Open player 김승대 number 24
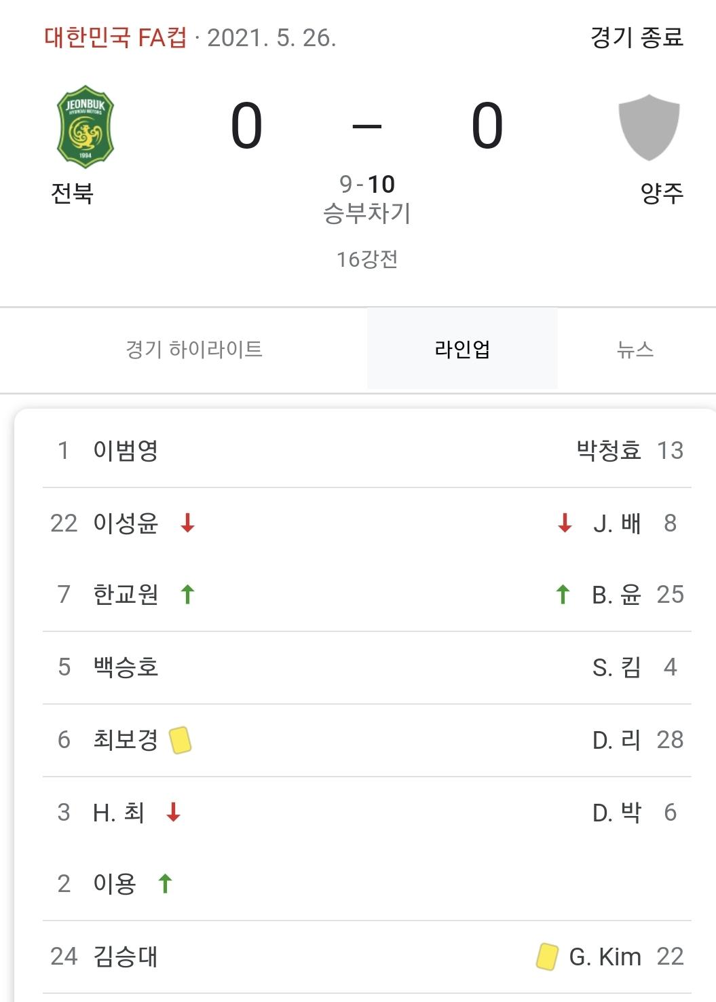The height and width of the screenshot is (1002, 716). coord(126,957)
